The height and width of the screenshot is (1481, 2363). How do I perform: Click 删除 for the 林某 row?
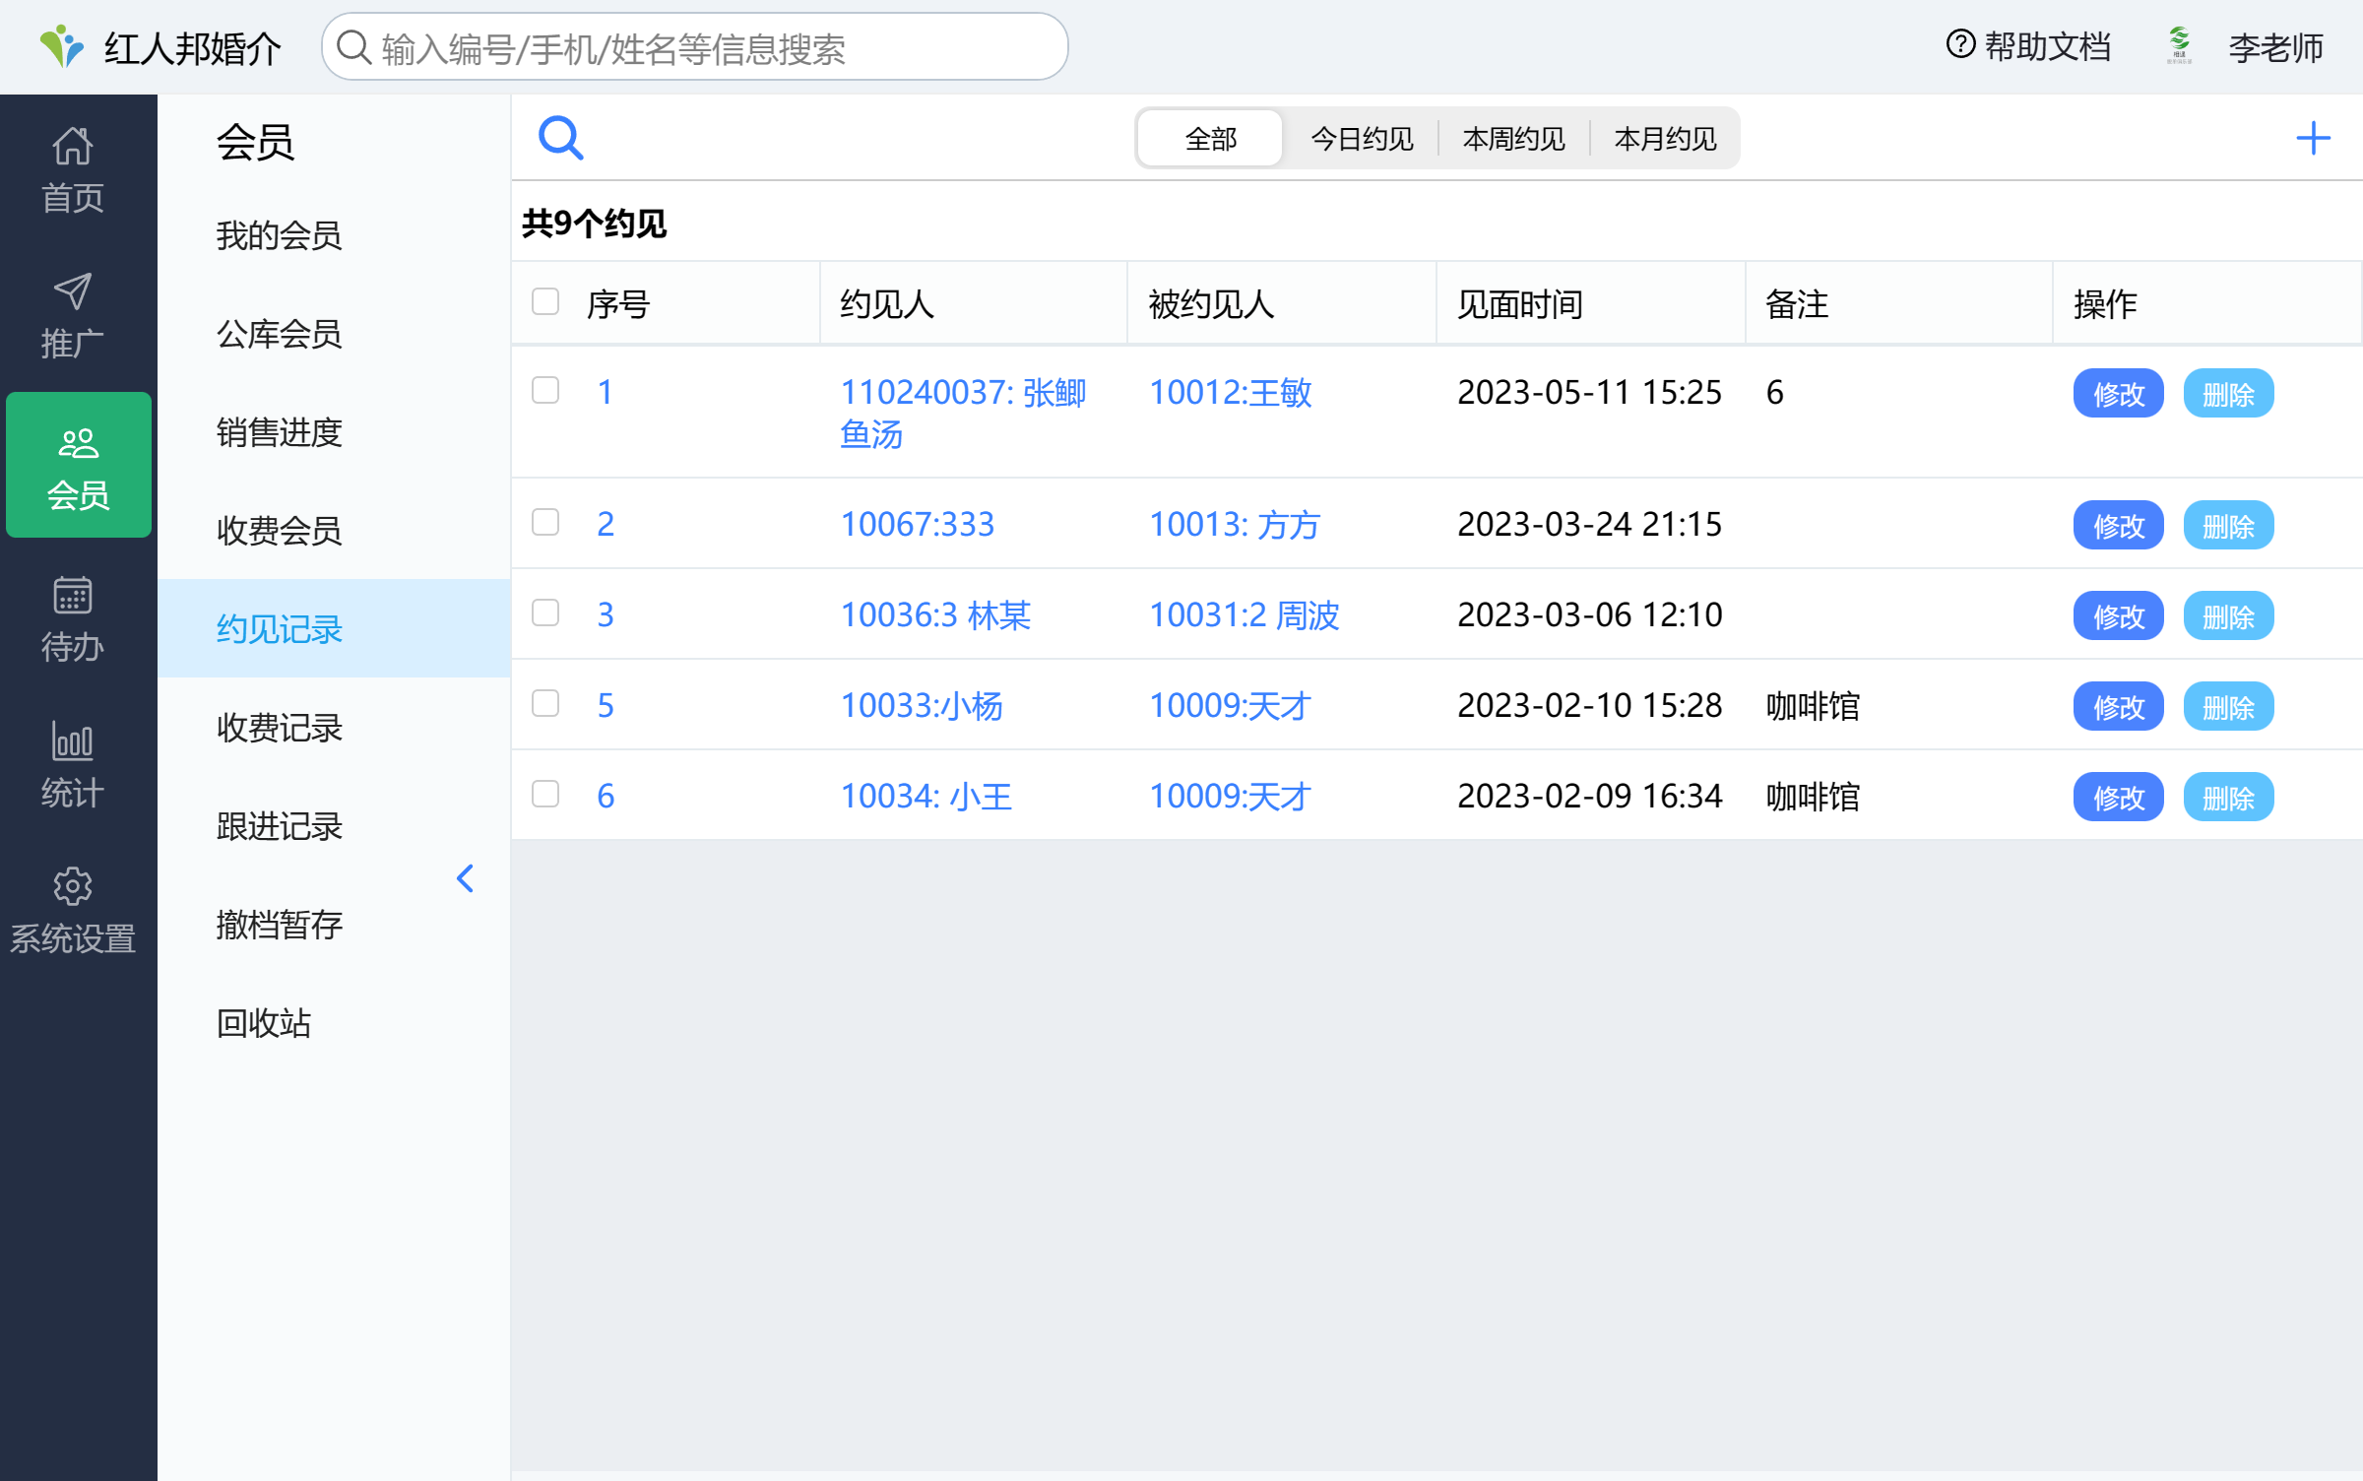pyautogui.click(x=2229, y=615)
